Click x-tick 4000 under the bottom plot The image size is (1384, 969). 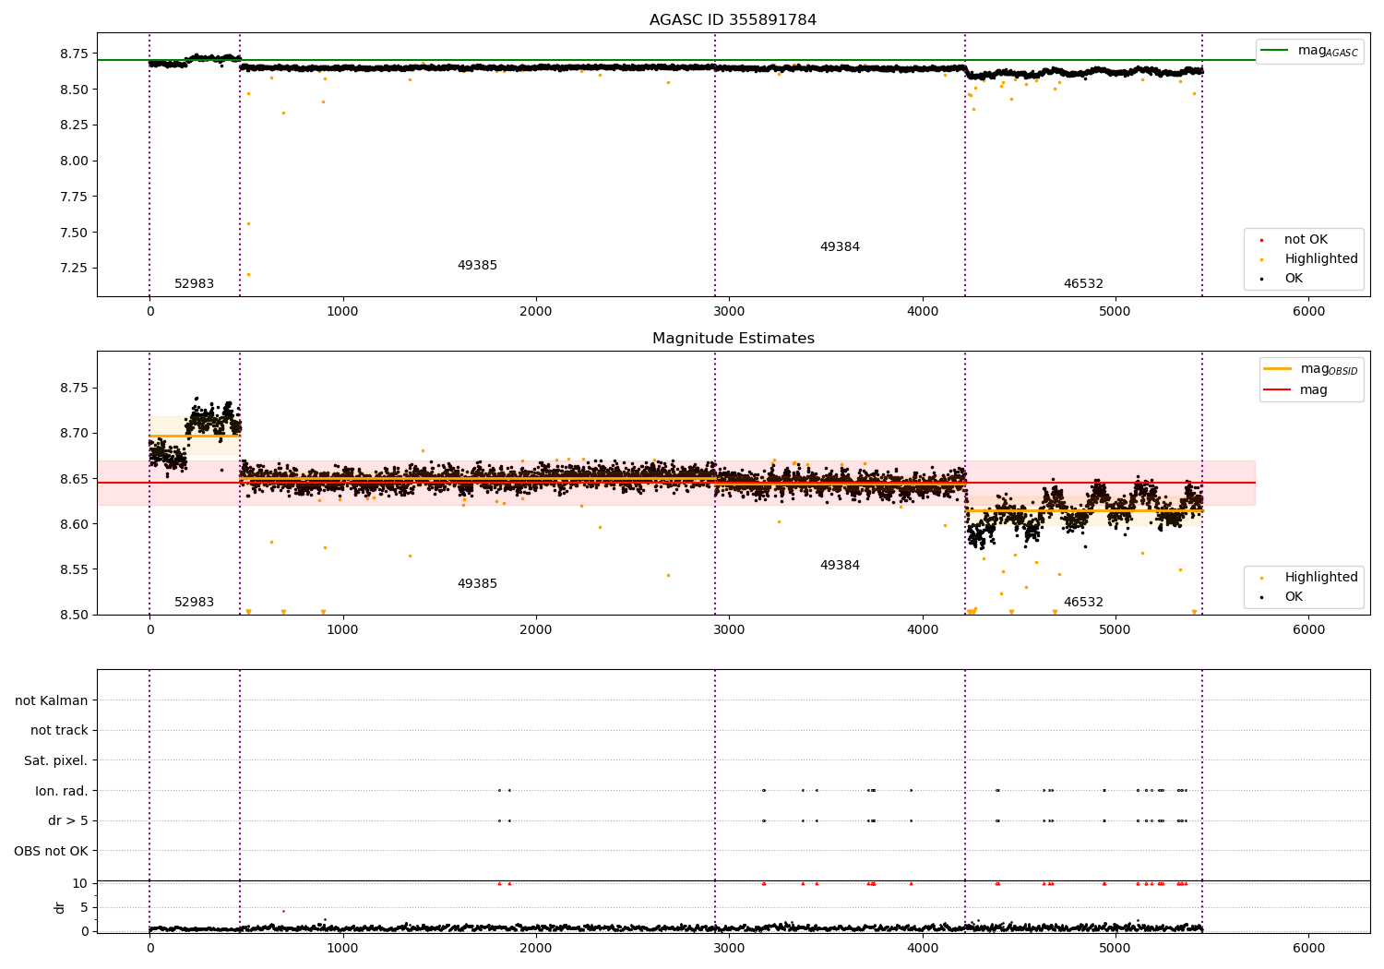[923, 949]
